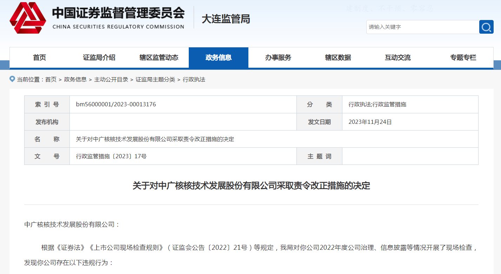Open the 证监局介绍 navigation tab

(x=99, y=58)
